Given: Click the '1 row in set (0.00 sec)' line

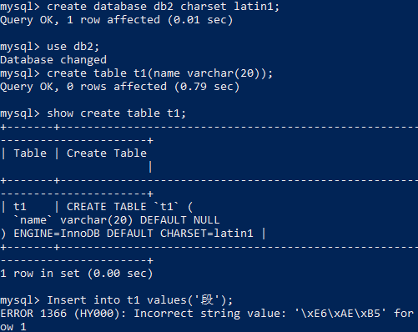Looking at the screenshot, I should coord(77,274).
